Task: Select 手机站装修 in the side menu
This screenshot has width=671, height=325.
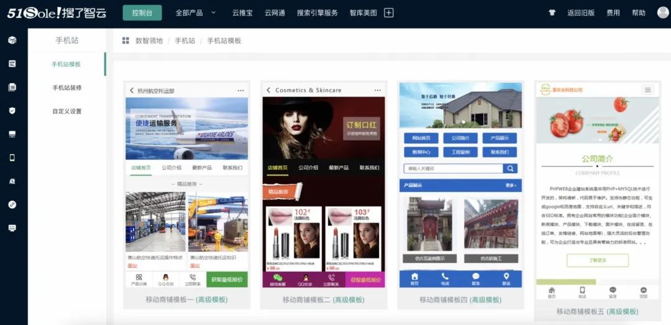Action: pyautogui.click(x=66, y=88)
